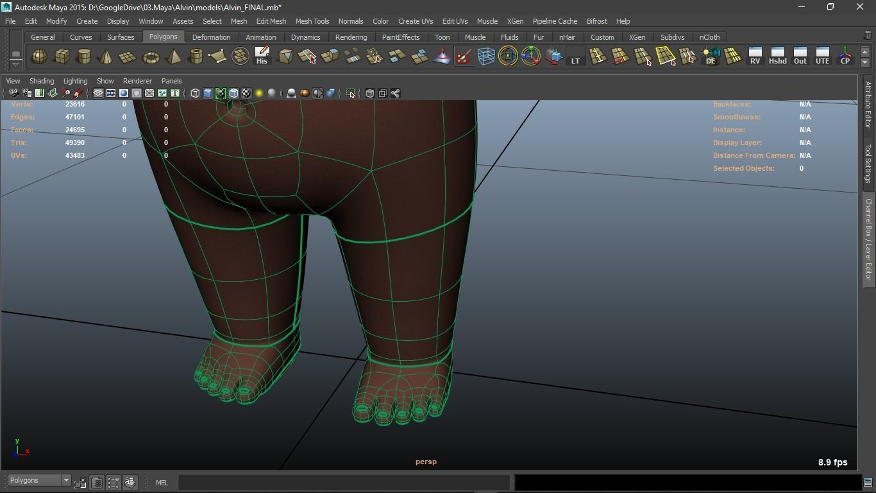Image resolution: width=876 pixels, height=493 pixels.
Task: Toggle textured display checker icon
Action: (x=246, y=94)
